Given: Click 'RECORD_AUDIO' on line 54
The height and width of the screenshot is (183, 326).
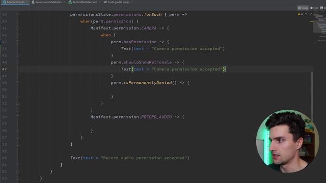Looking at the screenshot, I should 156,117.
